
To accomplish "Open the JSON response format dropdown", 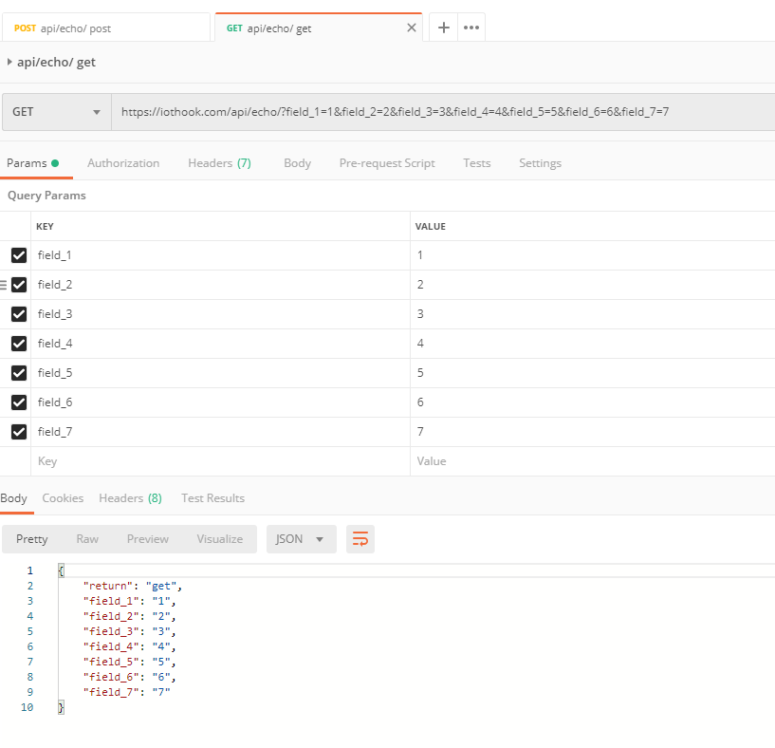I will tap(301, 538).
